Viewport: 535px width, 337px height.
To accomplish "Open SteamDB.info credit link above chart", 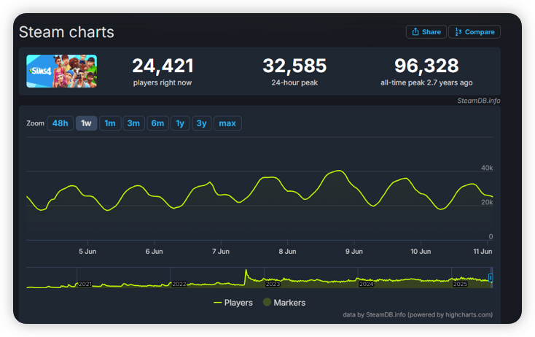I will click(479, 101).
